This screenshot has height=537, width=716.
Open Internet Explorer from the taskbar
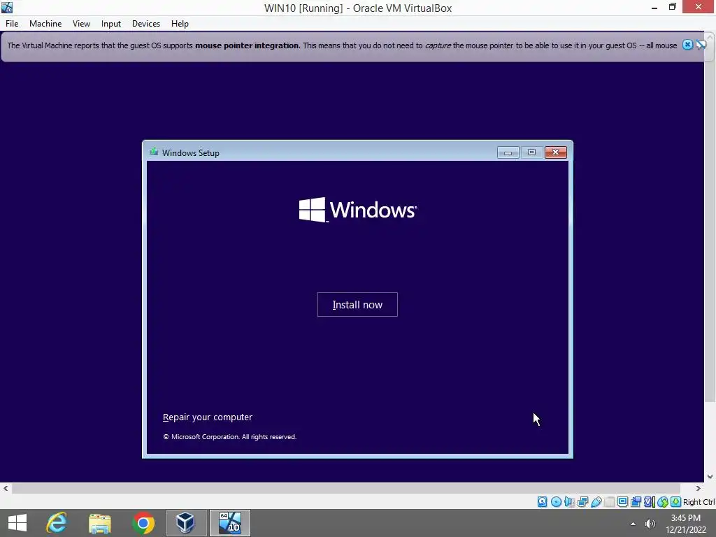coord(57,523)
